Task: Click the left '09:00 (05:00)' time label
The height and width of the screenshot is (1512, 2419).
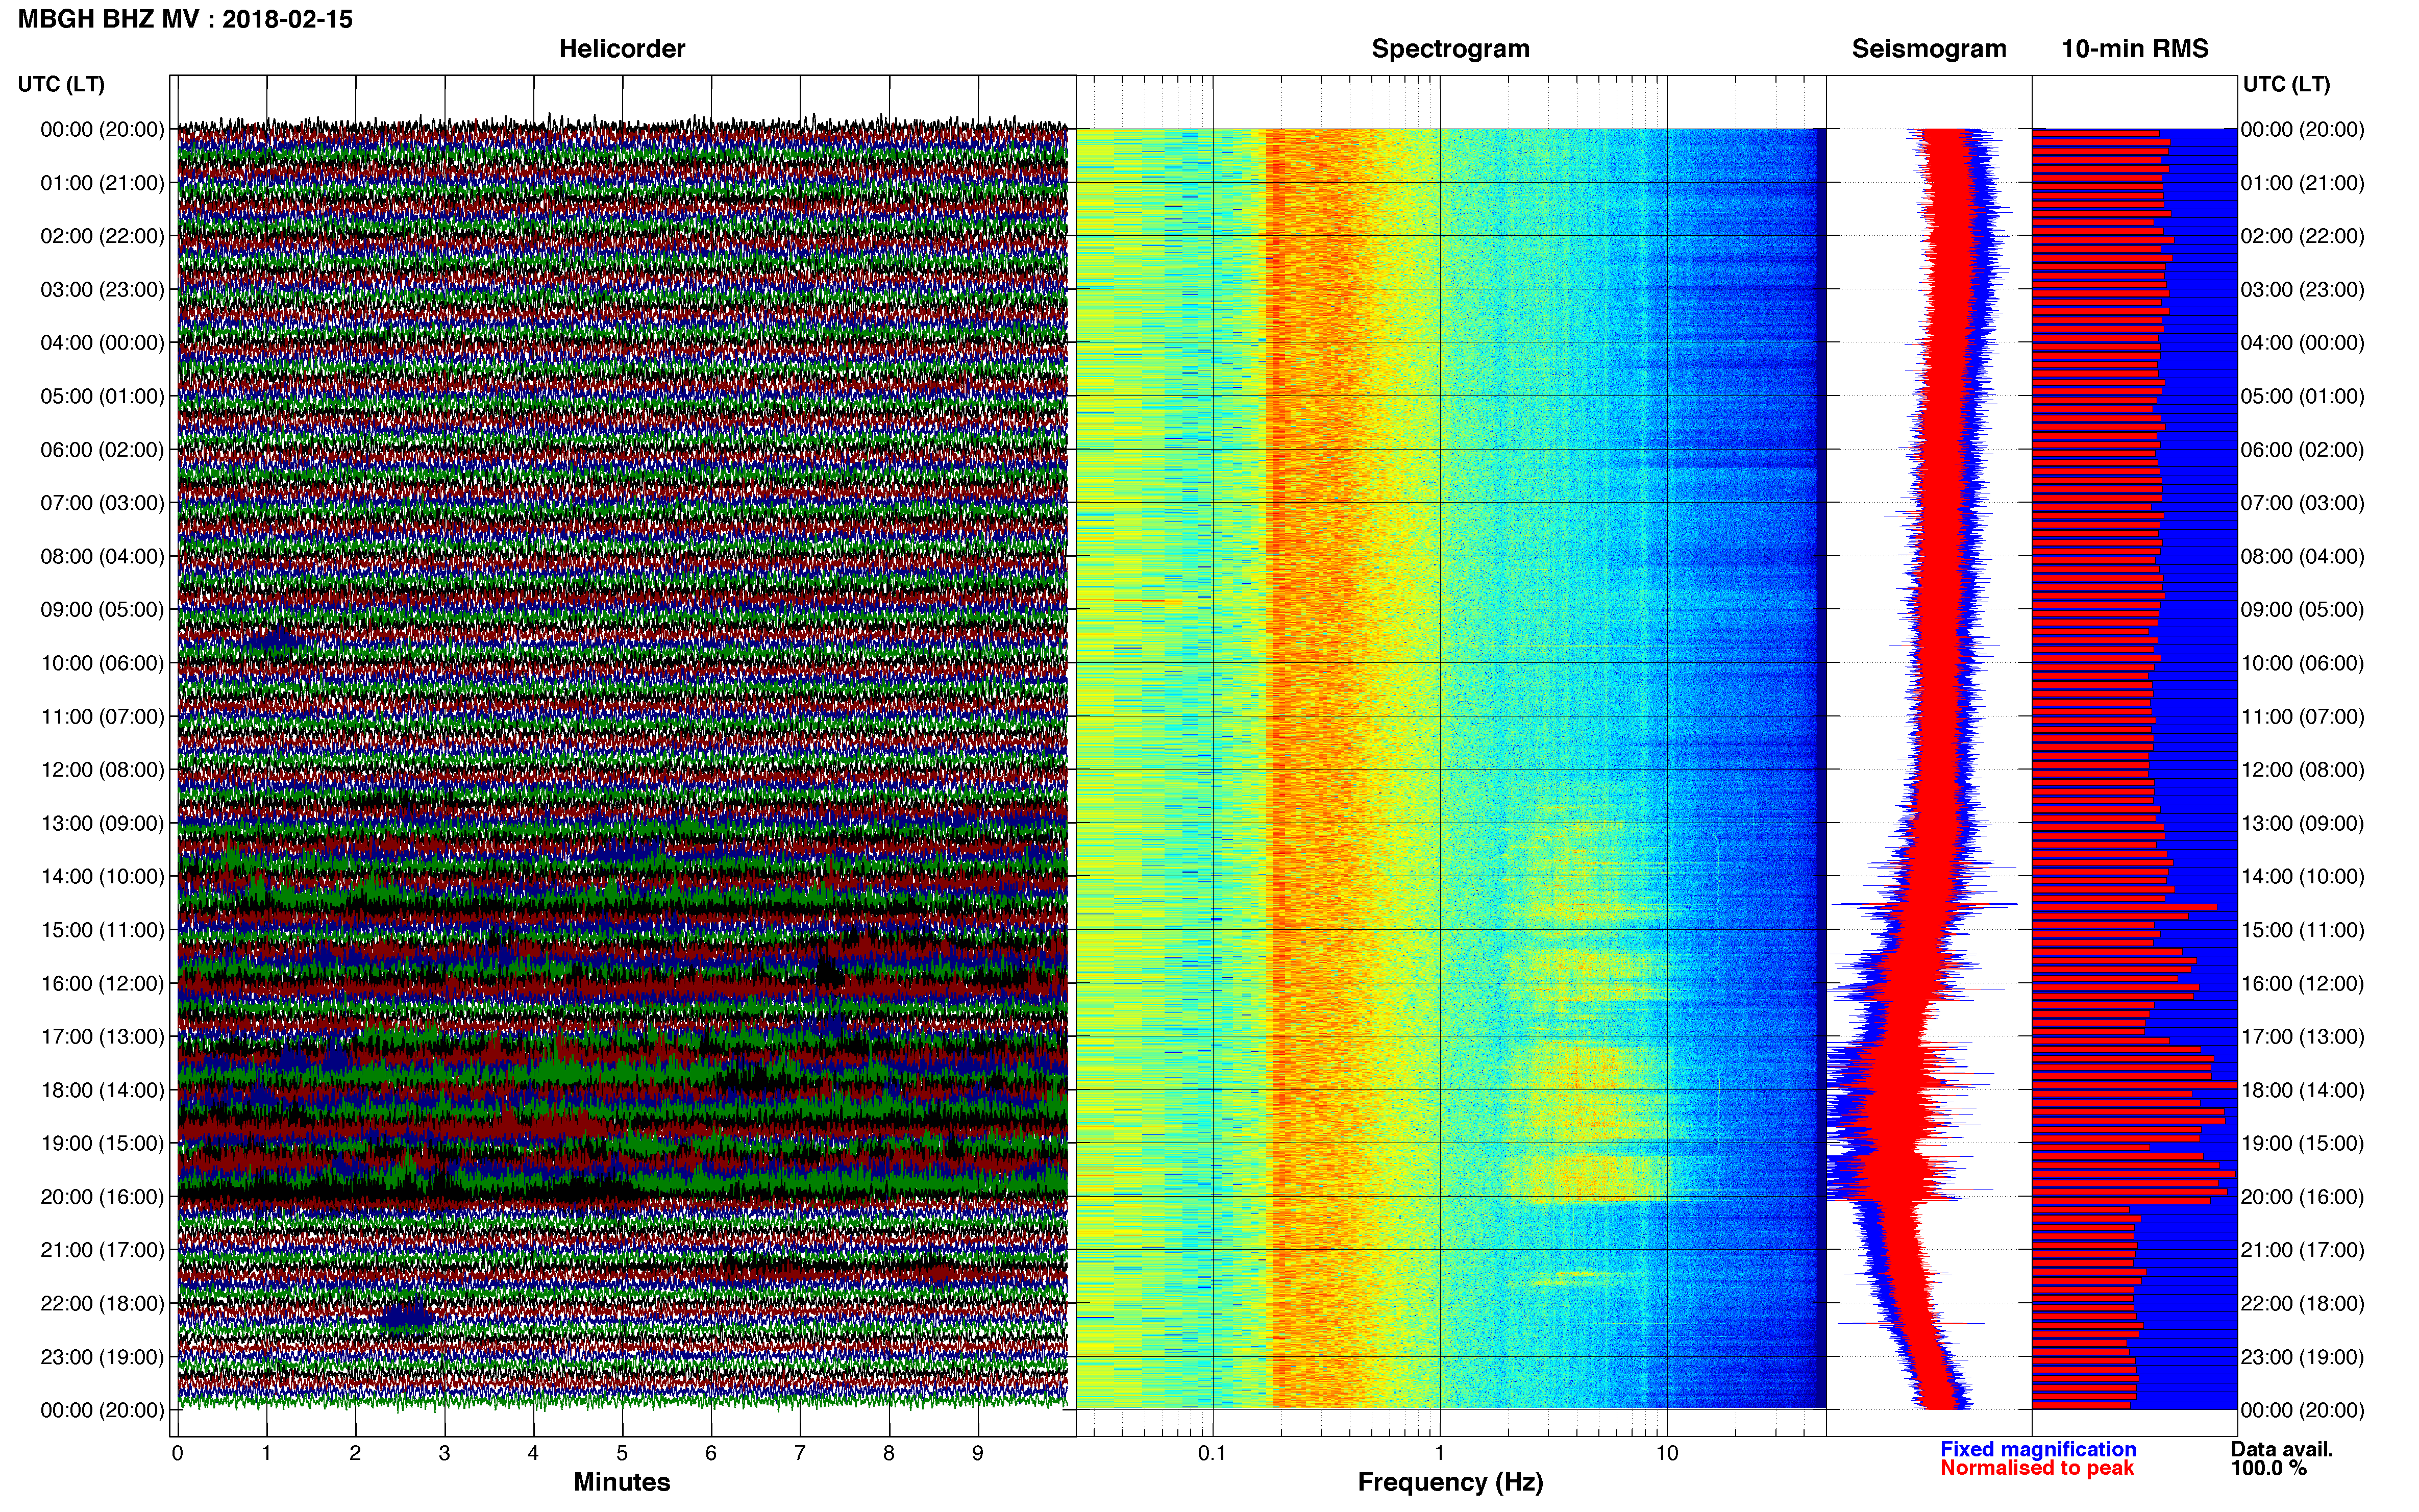Action: click(x=102, y=609)
